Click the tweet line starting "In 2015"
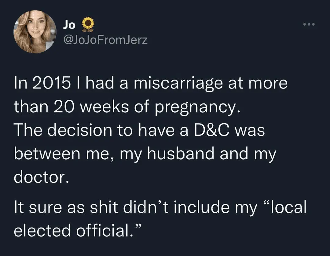330x256 pixels. click(x=151, y=84)
